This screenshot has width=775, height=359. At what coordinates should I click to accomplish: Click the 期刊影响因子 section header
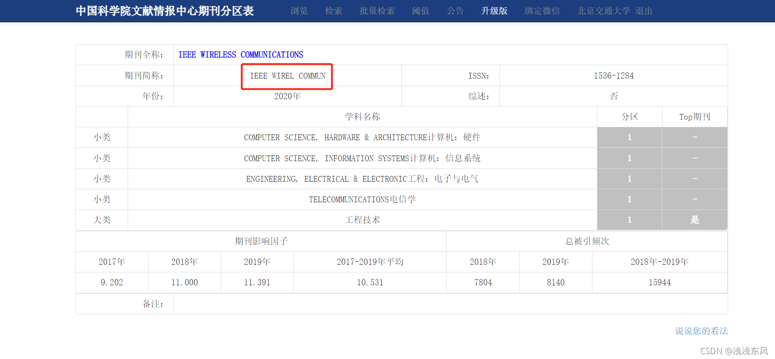[x=261, y=241]
